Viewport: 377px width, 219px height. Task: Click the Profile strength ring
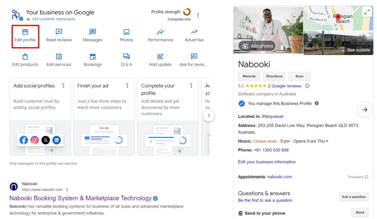coord(187,12)
